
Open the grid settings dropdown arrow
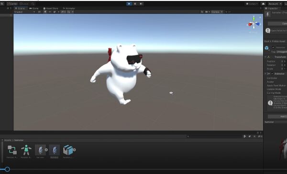click(x=73, y=12)
